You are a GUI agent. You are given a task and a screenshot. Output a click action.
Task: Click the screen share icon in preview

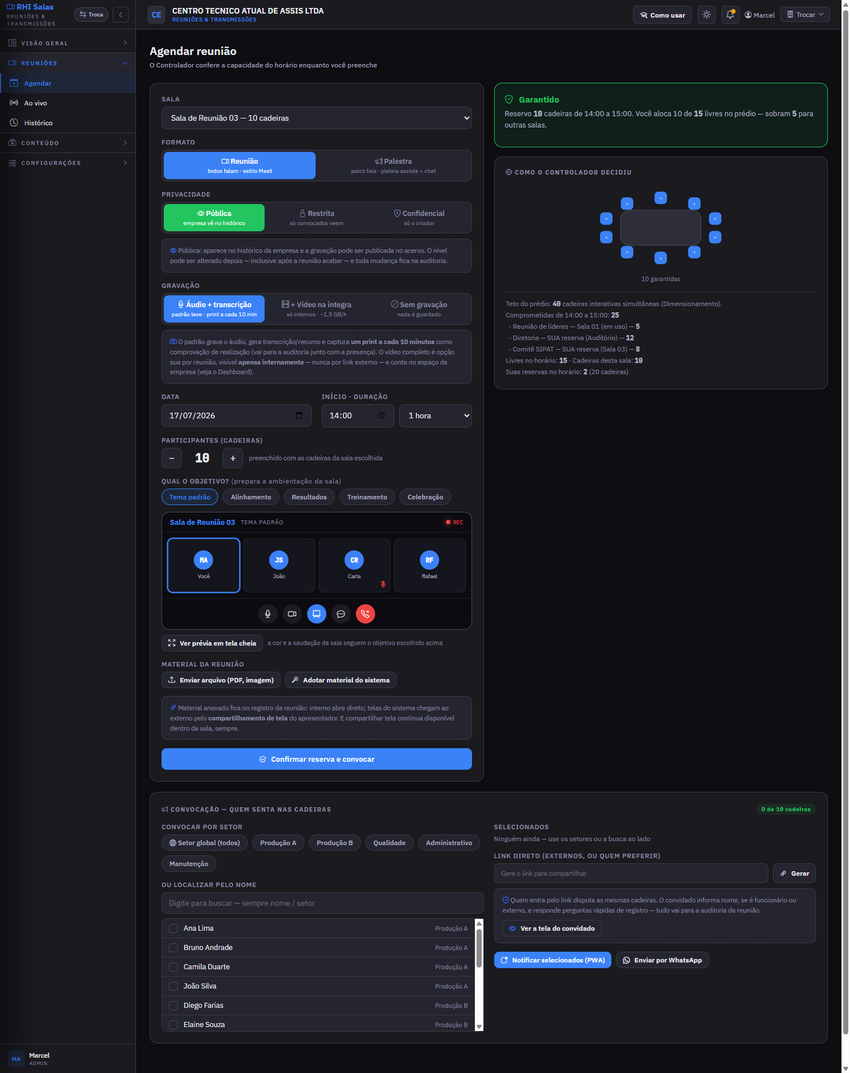(x=317, y=614)
